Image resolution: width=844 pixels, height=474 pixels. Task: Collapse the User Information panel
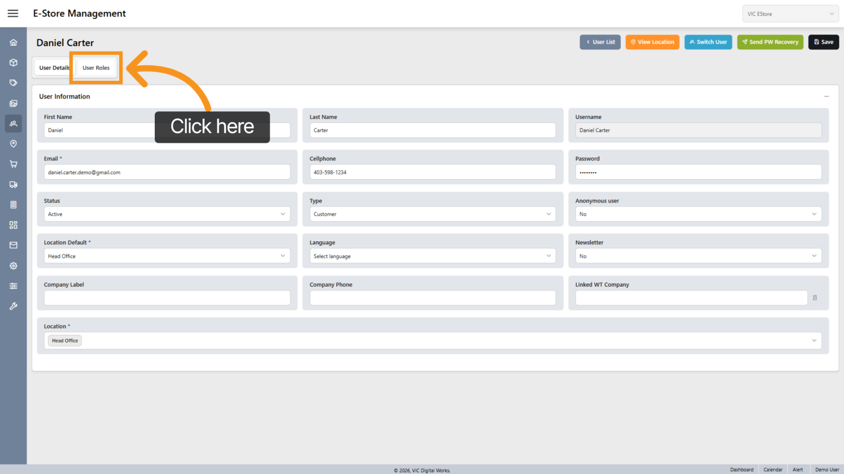(x=826, y=96)
